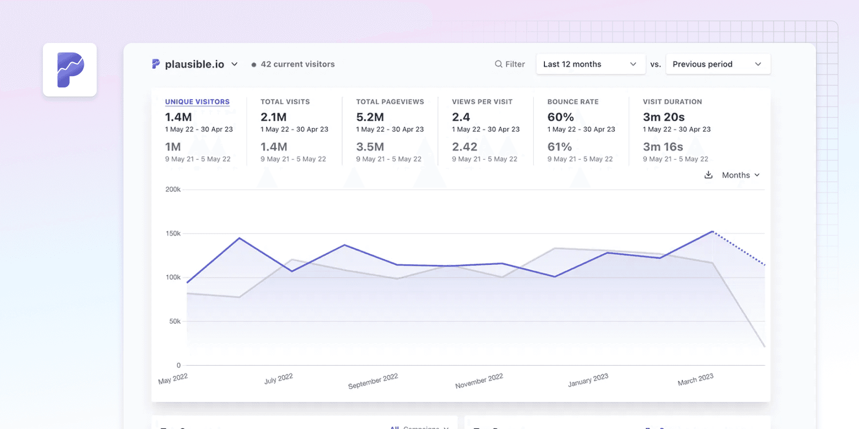This screenshot has width=859, height=429.
Task: Click the November 2022 x-axis label
Action: pyautogui.click(x=479, y=381)
